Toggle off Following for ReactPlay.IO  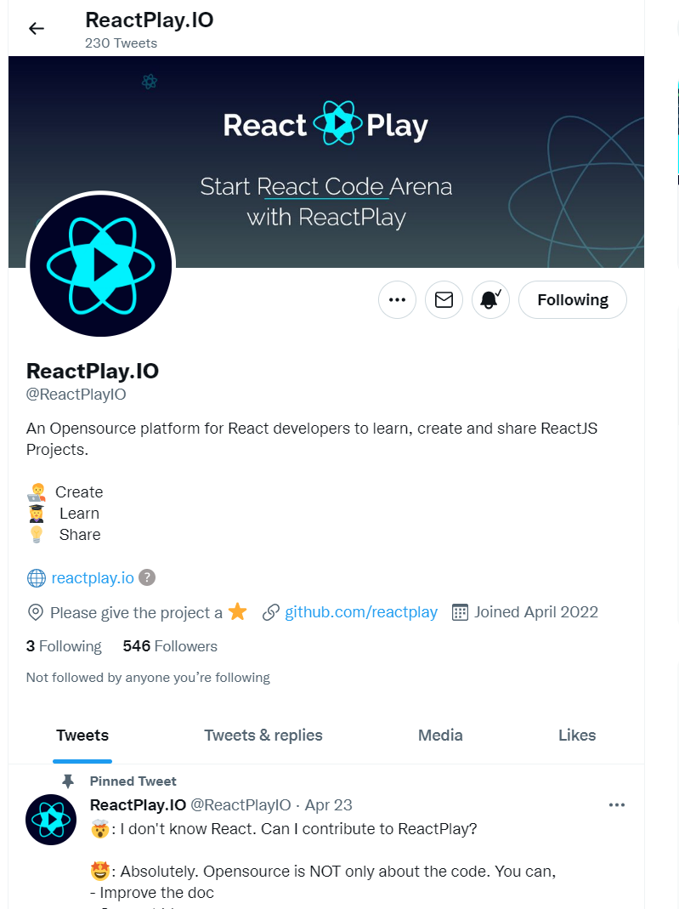coord(572,299)
